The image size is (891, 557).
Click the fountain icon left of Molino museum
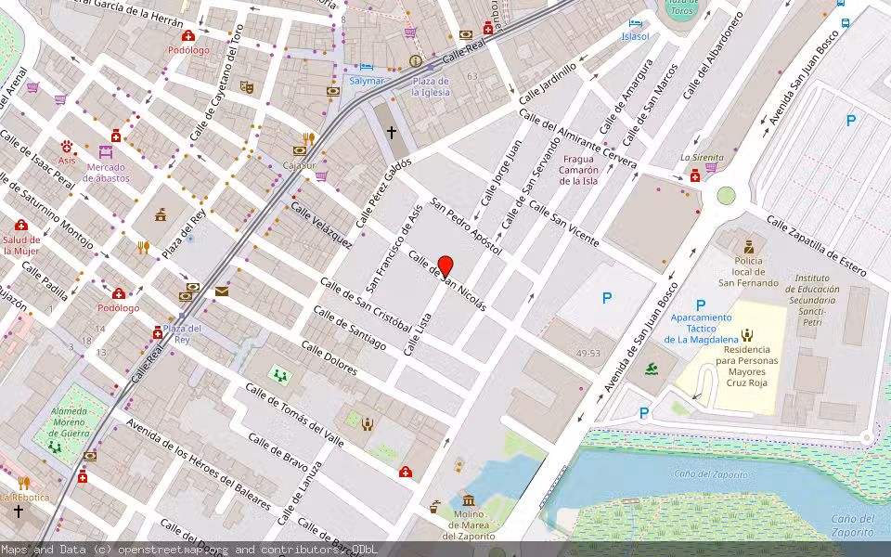click(x=434, y=507)
